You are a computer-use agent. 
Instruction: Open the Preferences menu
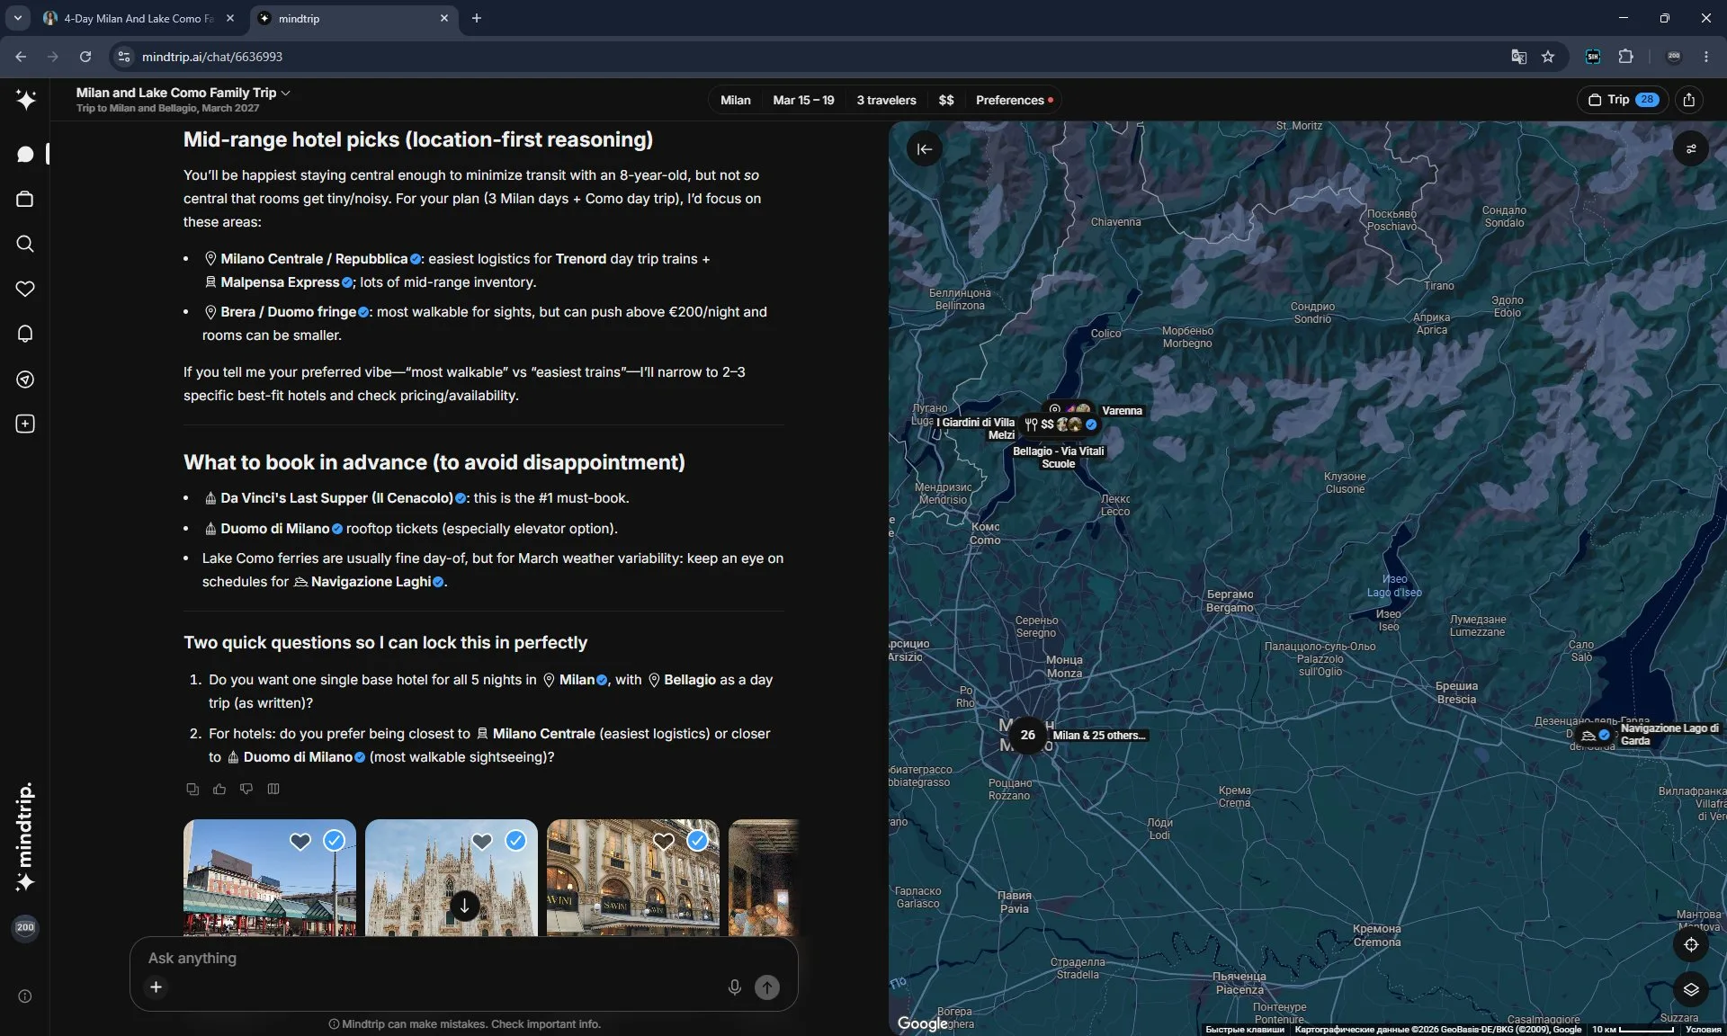point(1014,100)
